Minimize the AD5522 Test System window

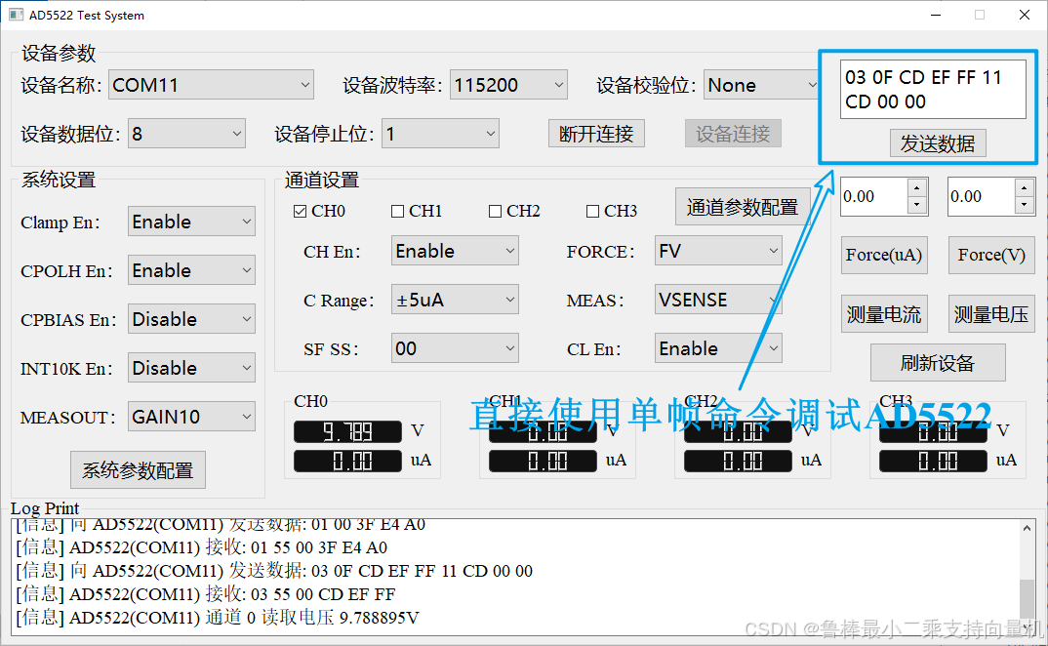pos(936,15)
